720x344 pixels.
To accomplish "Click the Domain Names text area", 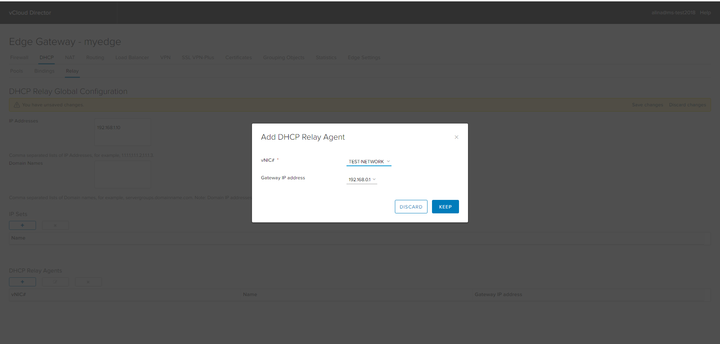I will (x=122, y=174).
